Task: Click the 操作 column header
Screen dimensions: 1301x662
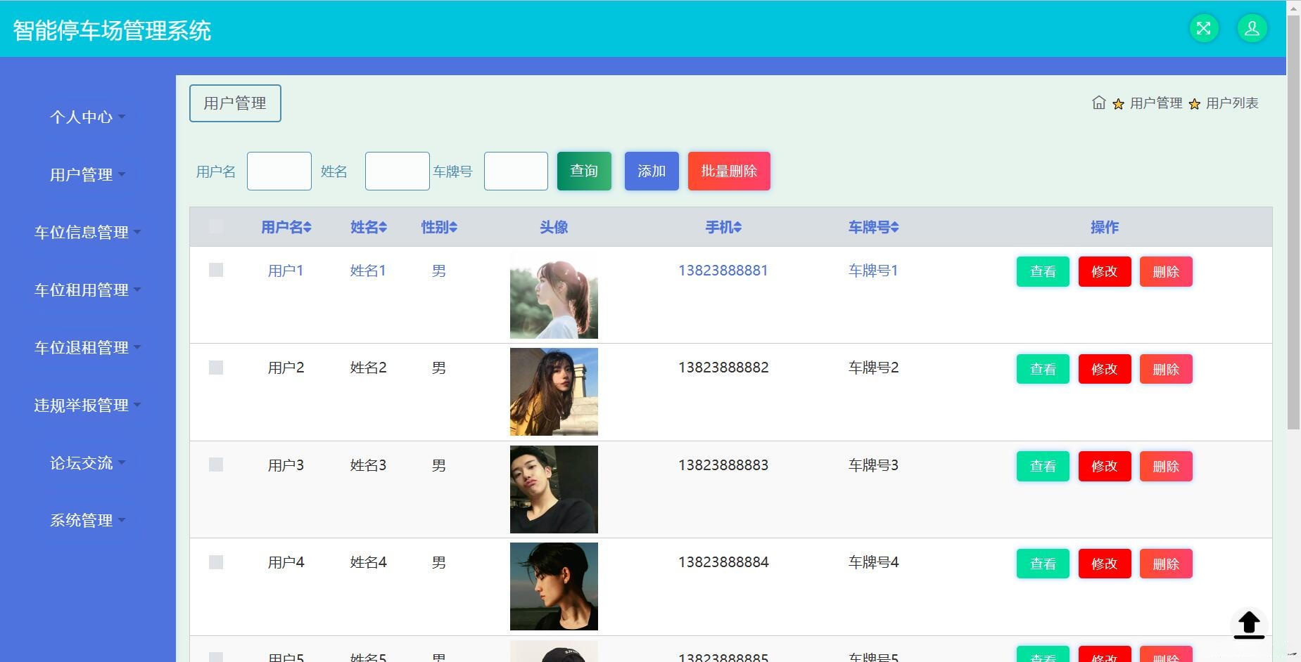Action: [x=1105, y=227]
